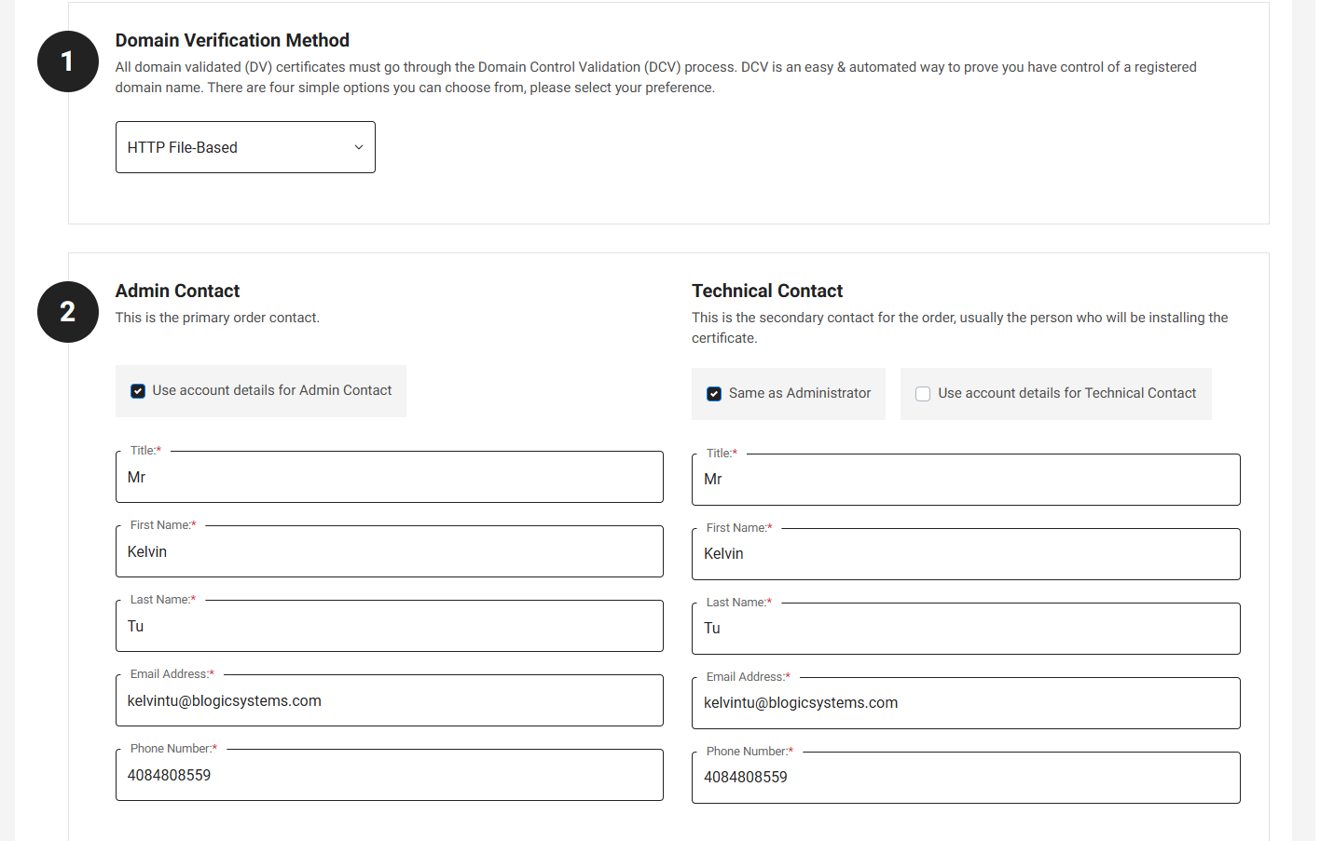Edit the Admin Contact Phone Number field
Screen dimensions: 1334x841
tap(389, 776)
